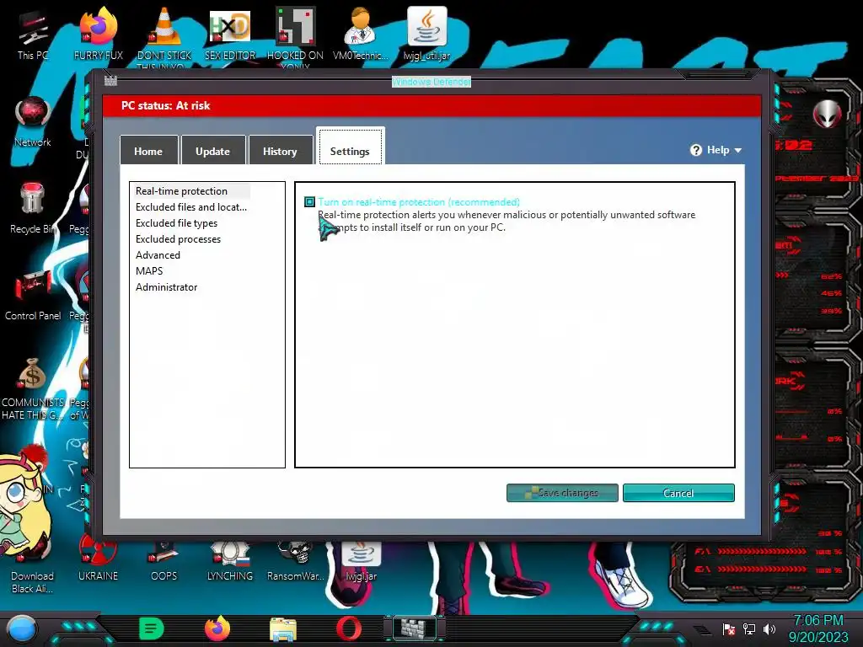Viewport: 863px width, 647px height.
Task: Open the Recycle Bin icon
Action: point(33,208)
